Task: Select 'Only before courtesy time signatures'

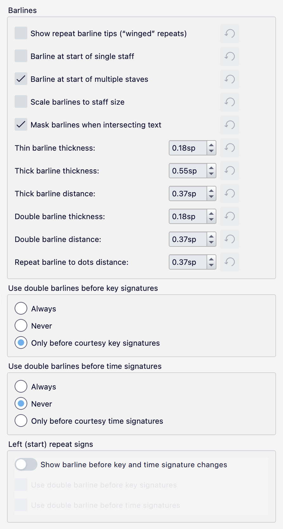Action: pos(21,421)
